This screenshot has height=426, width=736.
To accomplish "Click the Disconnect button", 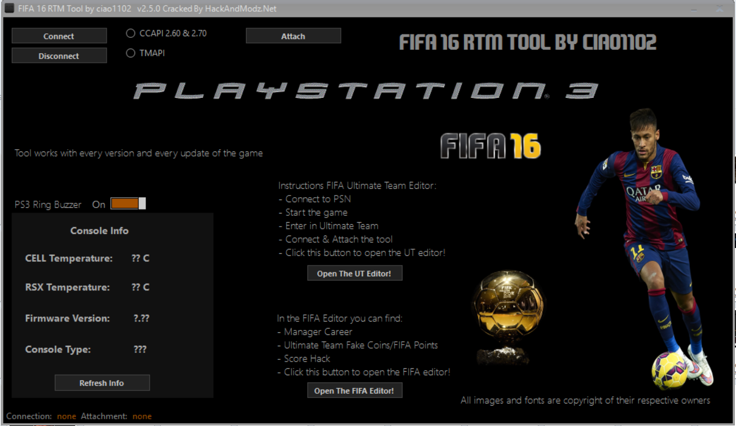I will pos(59,56).
